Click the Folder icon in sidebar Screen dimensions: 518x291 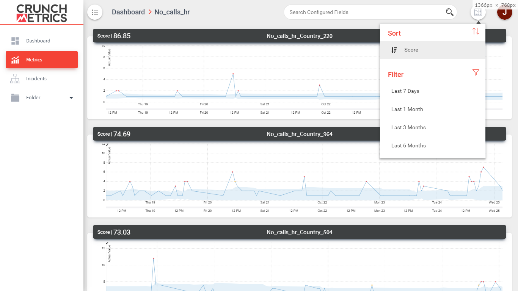point(15,98)
